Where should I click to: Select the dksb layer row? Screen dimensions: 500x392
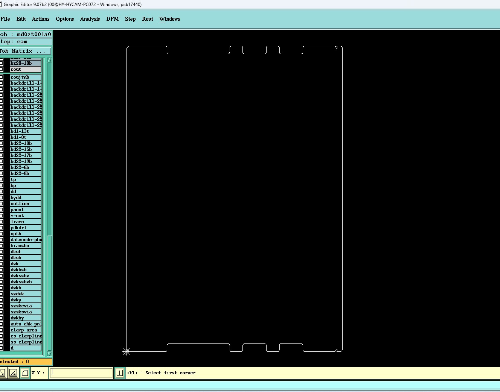pos(26,258)
